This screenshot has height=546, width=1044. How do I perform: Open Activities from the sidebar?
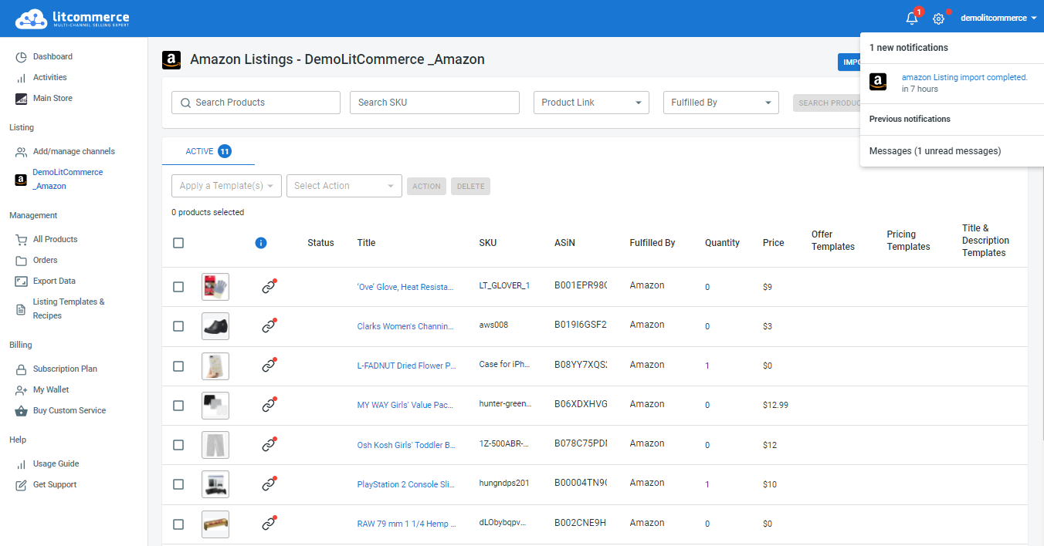tap(49, 78)
